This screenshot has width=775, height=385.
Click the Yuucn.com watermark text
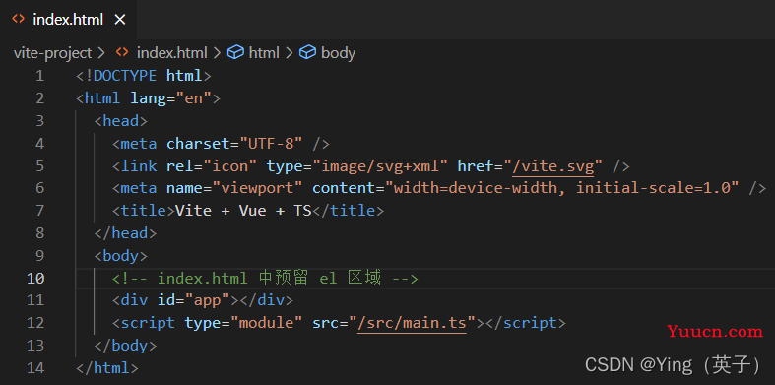pos(715,331)
